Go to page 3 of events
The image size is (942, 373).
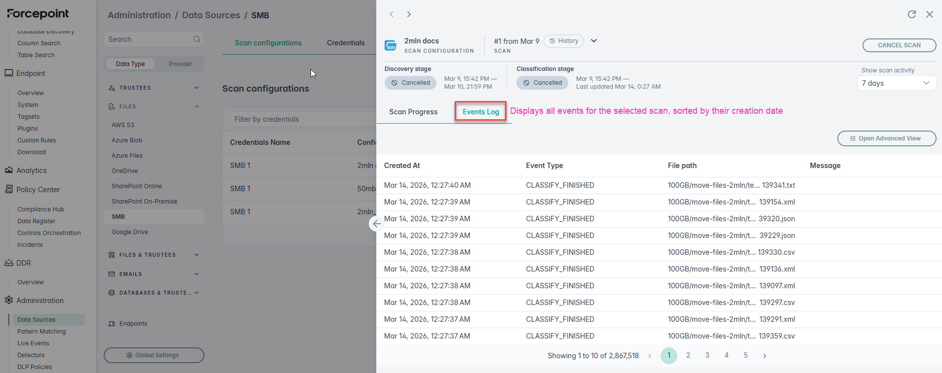point(707,355)
